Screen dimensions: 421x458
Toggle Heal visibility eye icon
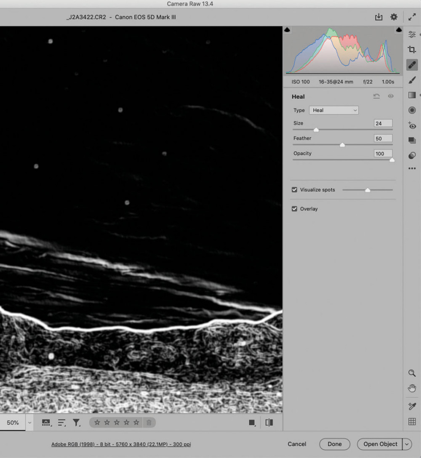point(391,96)
